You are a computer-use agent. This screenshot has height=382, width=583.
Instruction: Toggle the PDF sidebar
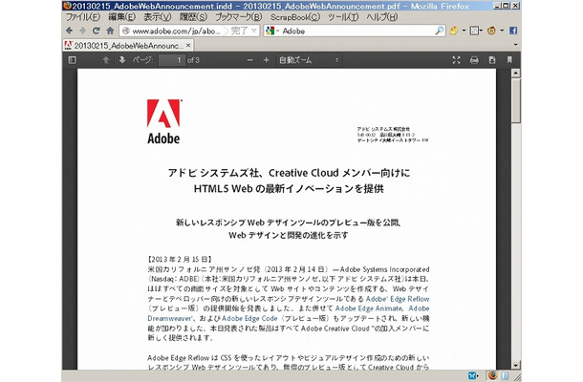tap(72, 60)
